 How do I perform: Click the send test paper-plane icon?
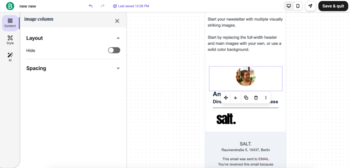pyautogui.click(x=310, y=6)
